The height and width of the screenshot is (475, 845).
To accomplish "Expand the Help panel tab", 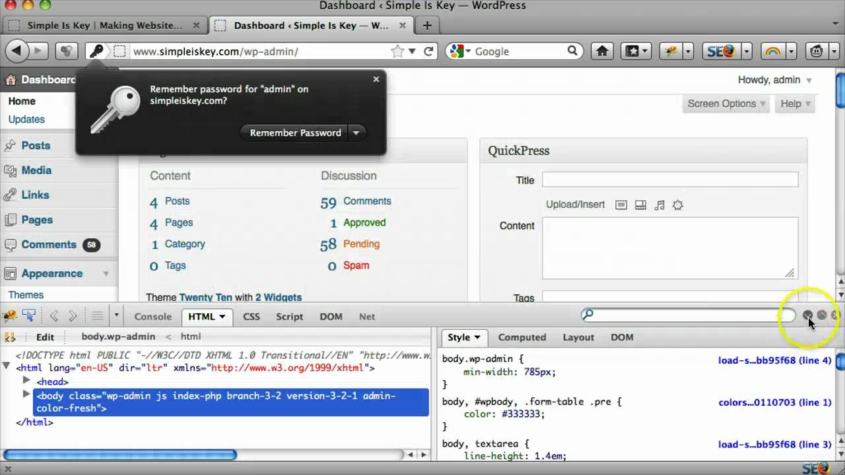I will [795, 104].
